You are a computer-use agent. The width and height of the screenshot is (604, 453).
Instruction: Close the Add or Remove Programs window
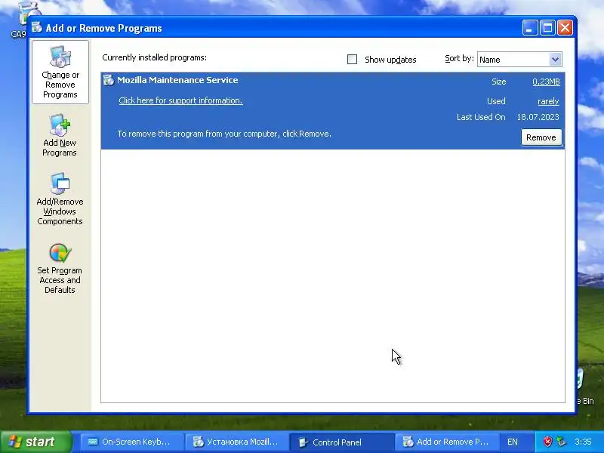click(x=565, y=28)
